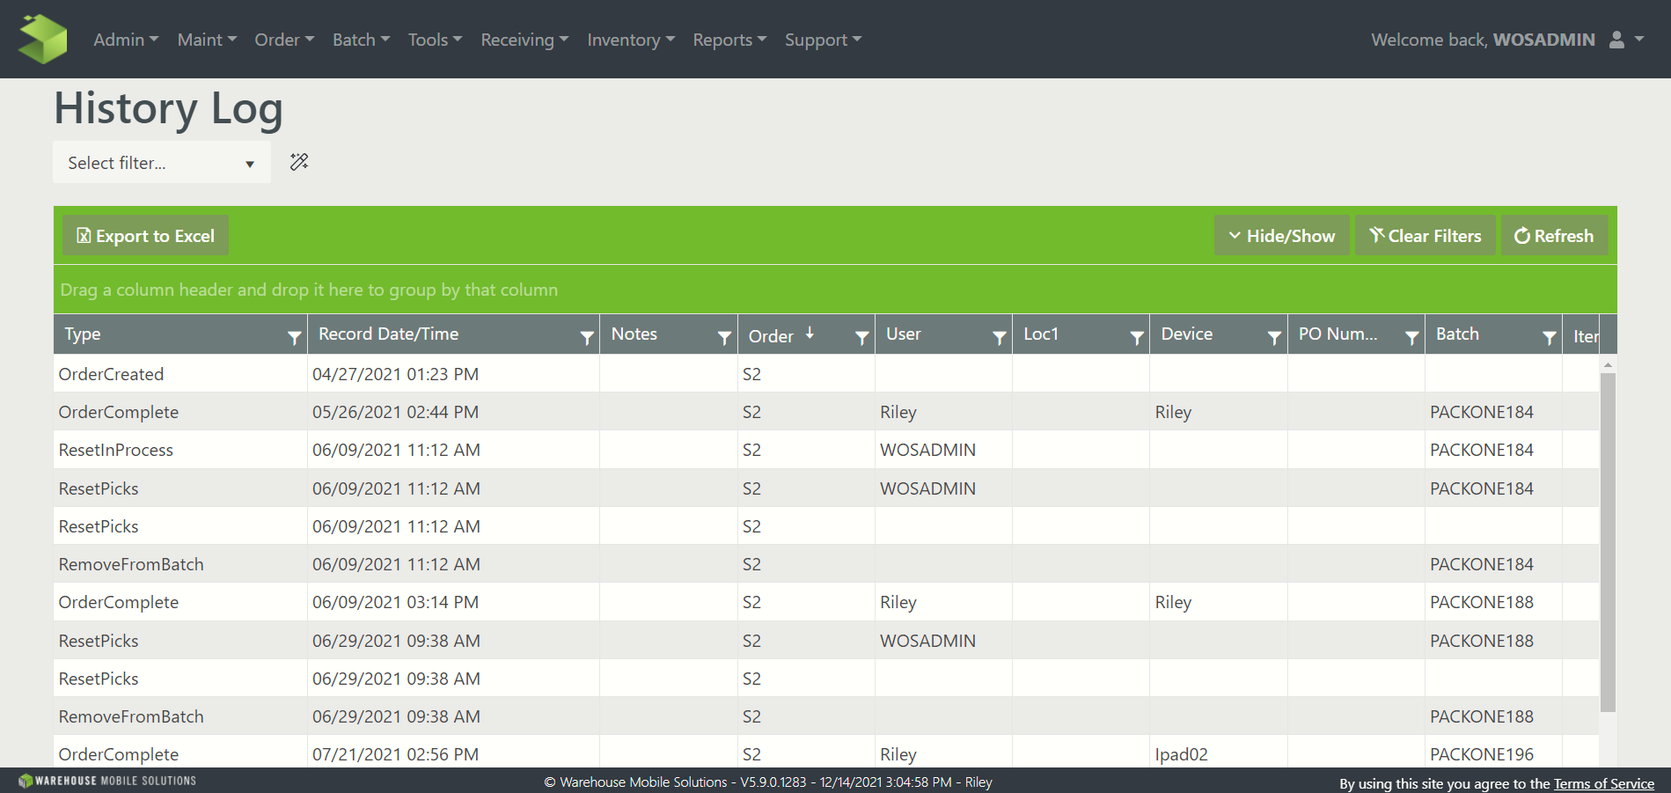
Task: Expand the Select filter dropdown
Action: click(x=162, y=163)
